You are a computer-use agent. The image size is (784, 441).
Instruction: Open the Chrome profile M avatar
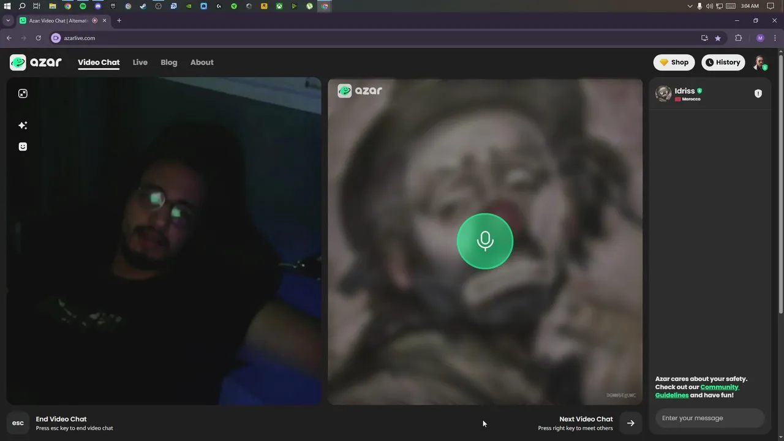click(x=760, y=38)
